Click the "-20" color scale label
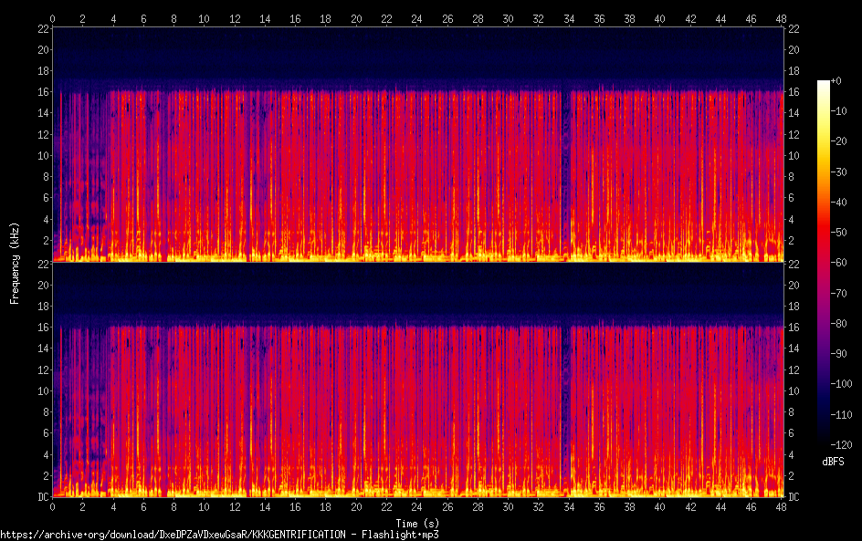 [x=839, y=141]
